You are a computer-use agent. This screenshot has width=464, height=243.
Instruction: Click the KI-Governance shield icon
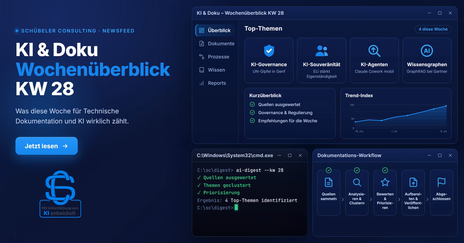(269, 51)
